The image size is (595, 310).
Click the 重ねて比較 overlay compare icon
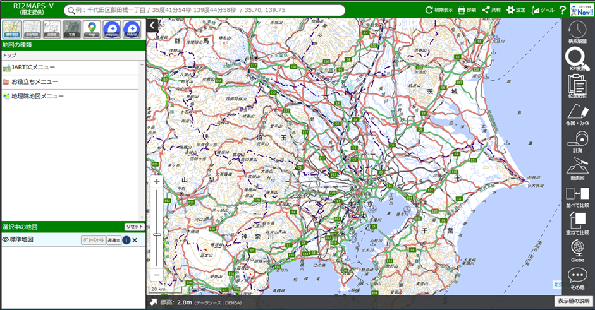coord(577,223)
